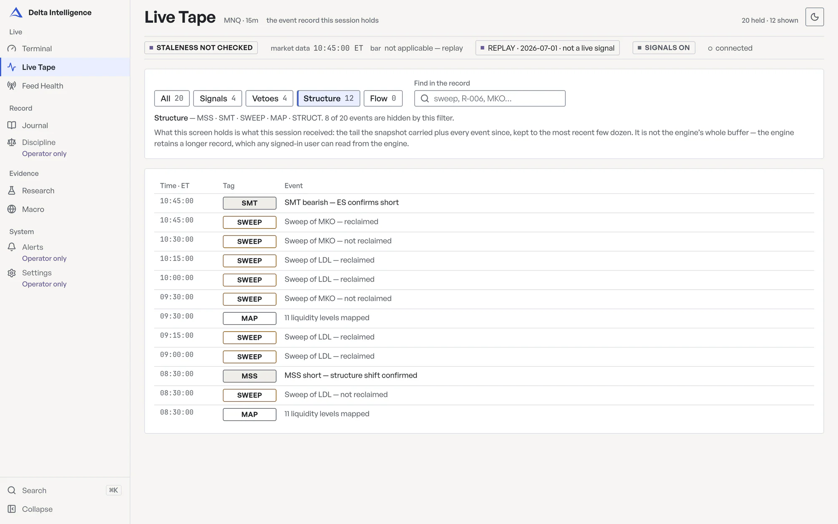Filter the tape to Signals

tap(217, 99)
